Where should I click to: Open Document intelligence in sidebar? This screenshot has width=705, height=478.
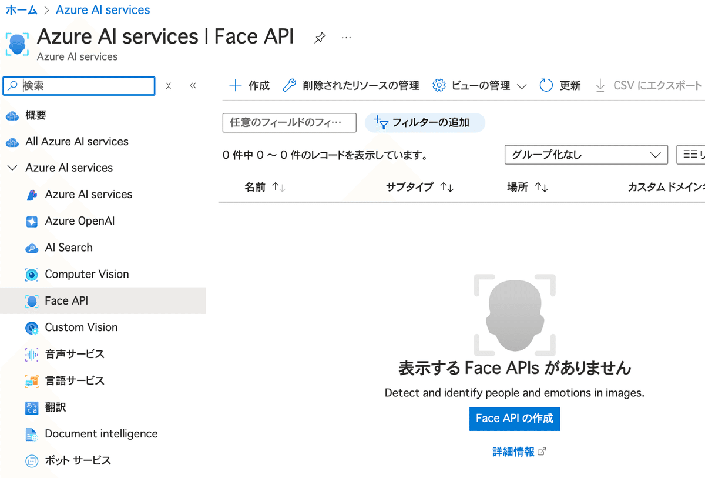coord(101,434)
